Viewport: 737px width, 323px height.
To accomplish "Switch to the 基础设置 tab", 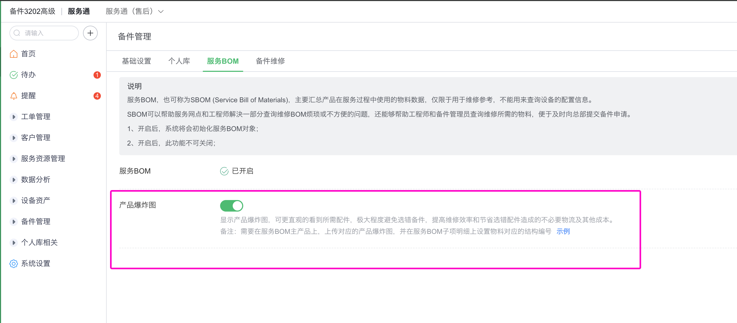I will point(136,61).
